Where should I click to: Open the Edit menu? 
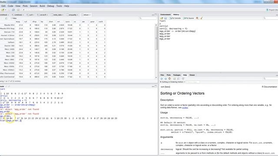click(3, 6)
